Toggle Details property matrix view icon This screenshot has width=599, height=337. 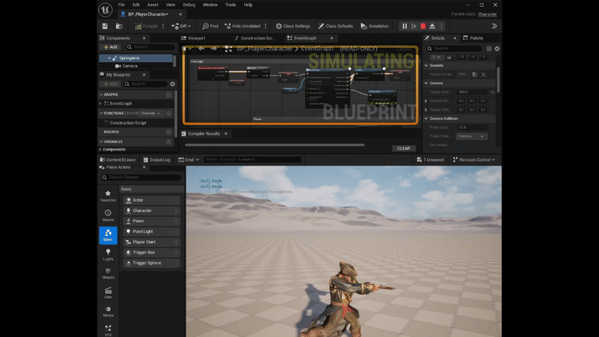(x=489, y=49)
